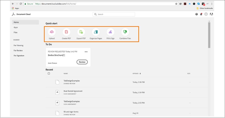Click 'Aug 20' opened date
This screenshot has height=118, width=225.
[x=135, y=113]
